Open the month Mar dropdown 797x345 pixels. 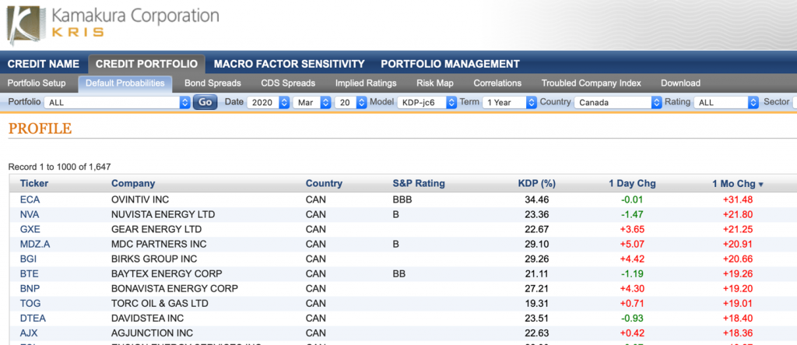pos(311,102)
